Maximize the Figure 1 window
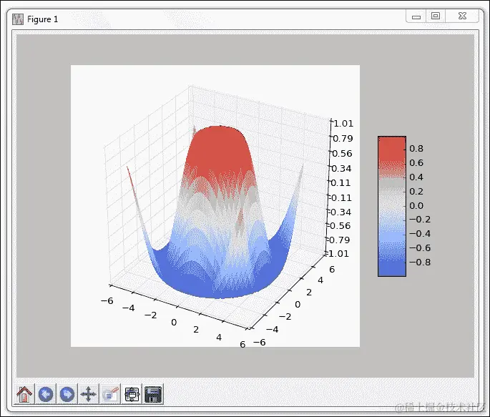Viewport: 490px width, 417px height. pyautogui.click(x=436, y=16)
